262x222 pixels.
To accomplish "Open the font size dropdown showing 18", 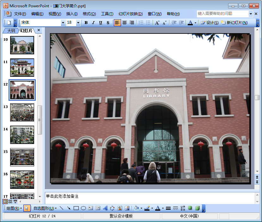I will click(78, 23).
